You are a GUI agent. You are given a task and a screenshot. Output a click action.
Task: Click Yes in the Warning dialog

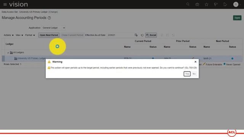click(187, 74)
